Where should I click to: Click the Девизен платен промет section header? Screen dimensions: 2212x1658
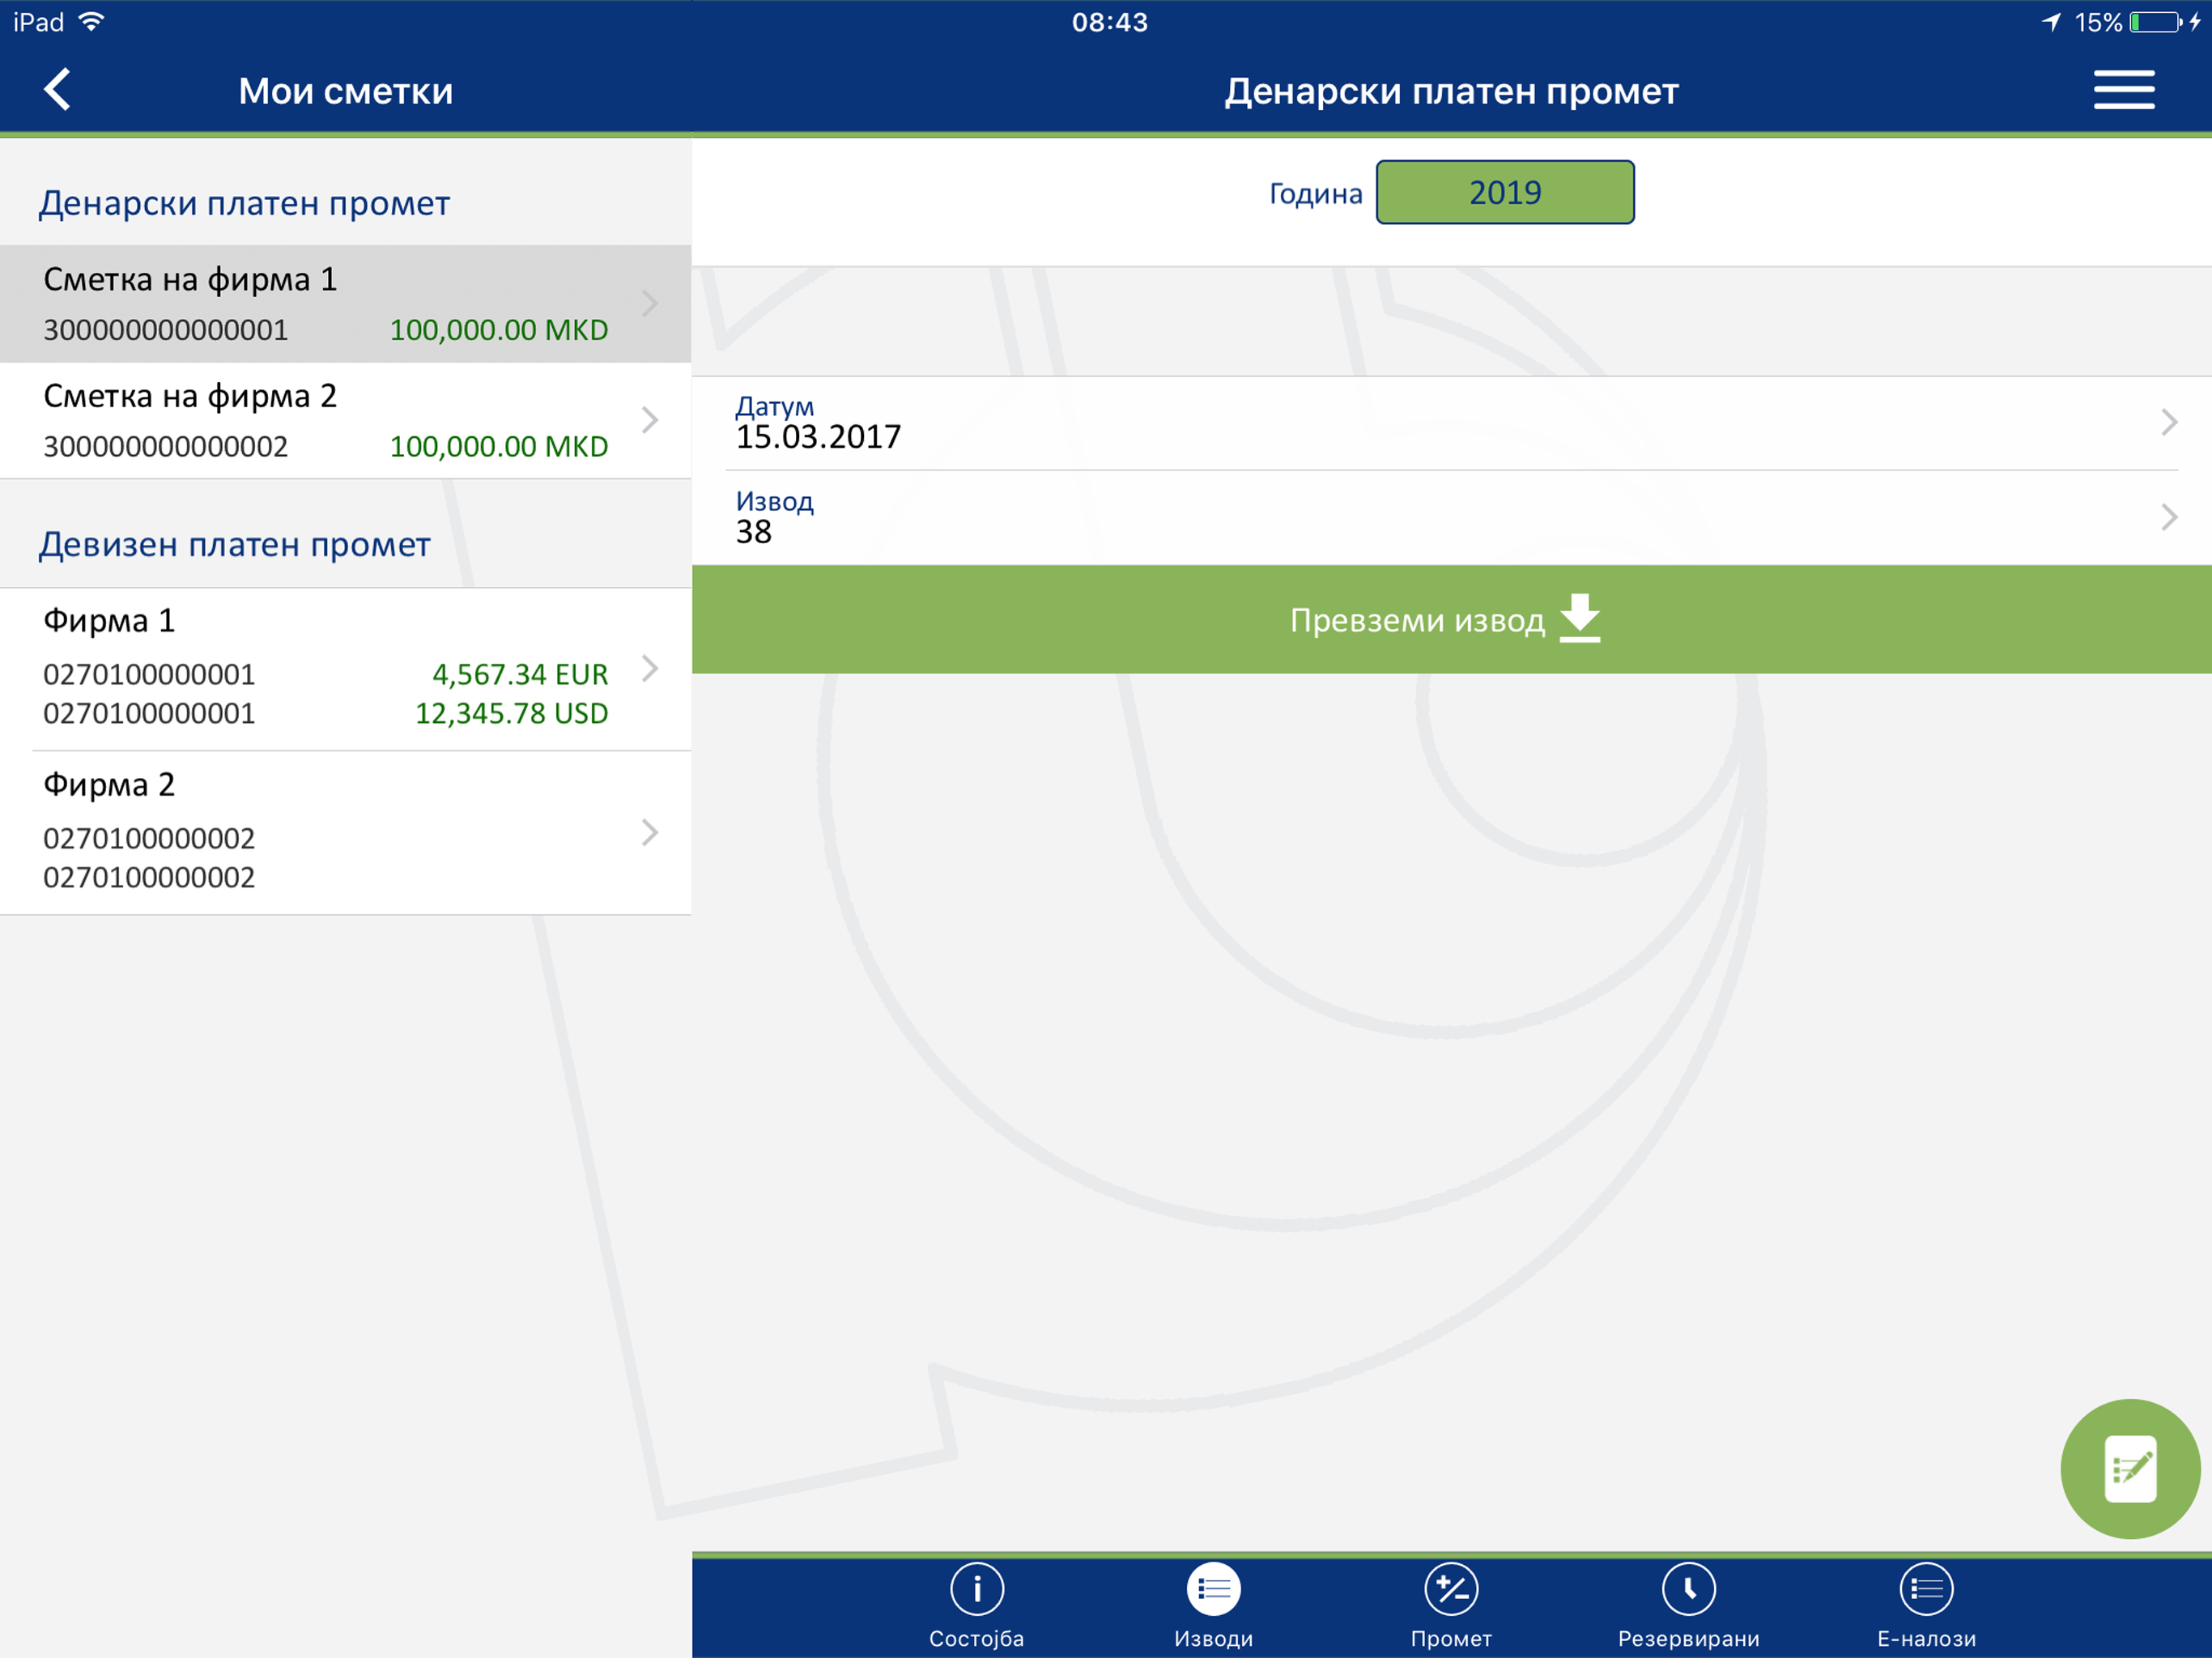[x=234, y=544]
